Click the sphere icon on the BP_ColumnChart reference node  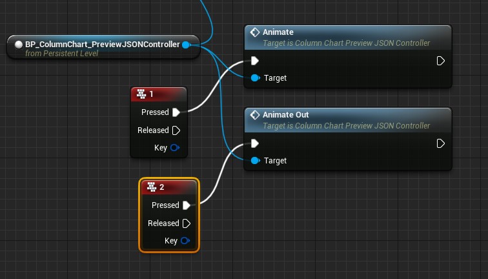(x=19, y=45)
